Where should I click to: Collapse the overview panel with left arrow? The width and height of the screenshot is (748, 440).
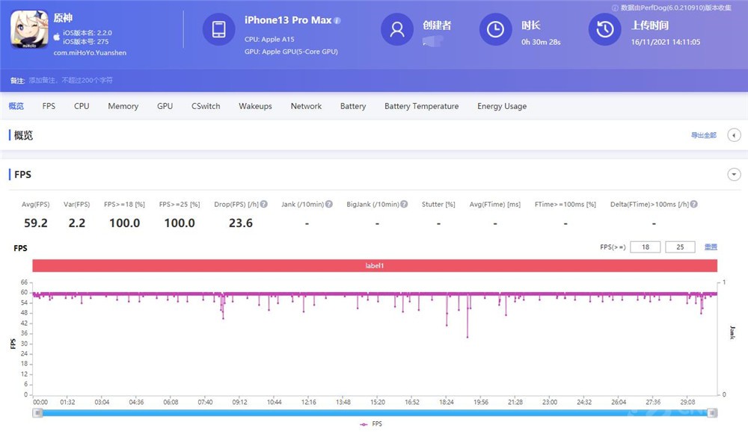(x=735, y=135)
